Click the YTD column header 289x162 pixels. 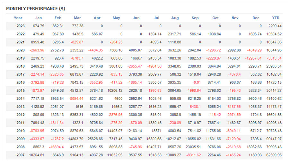point(276,18)
